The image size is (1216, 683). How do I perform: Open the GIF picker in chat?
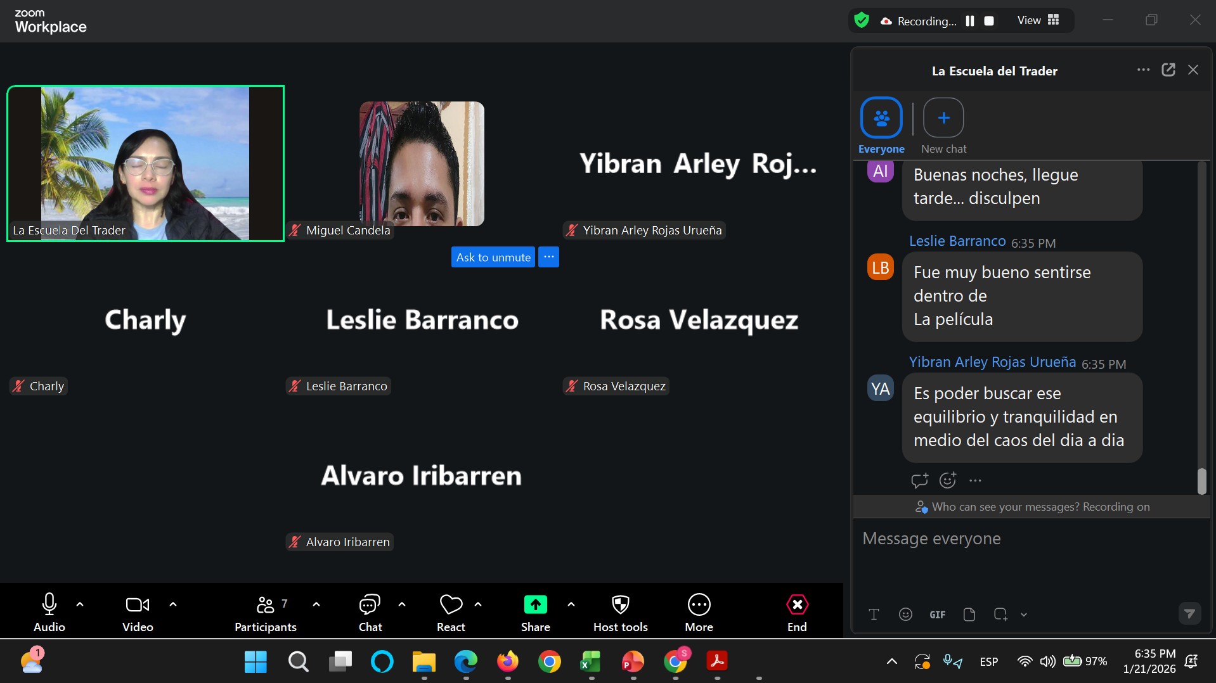tap(937, 614)
